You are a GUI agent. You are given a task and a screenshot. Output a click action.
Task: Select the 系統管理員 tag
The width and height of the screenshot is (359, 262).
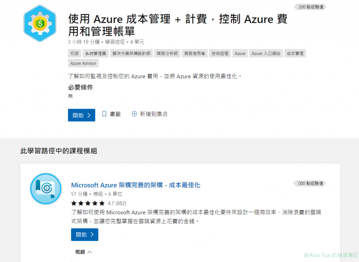(x=96, y=54)
